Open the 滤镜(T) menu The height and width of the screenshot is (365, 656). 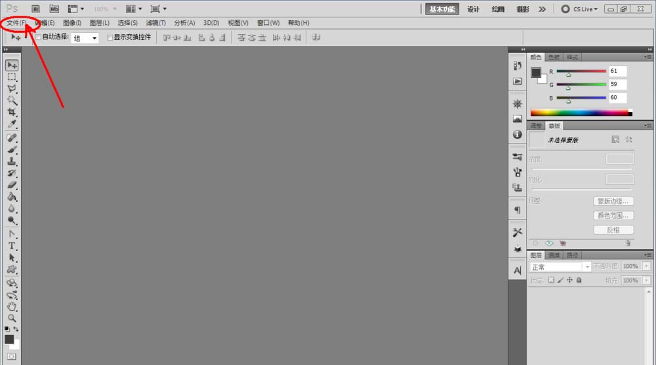(x=155, y=22)
